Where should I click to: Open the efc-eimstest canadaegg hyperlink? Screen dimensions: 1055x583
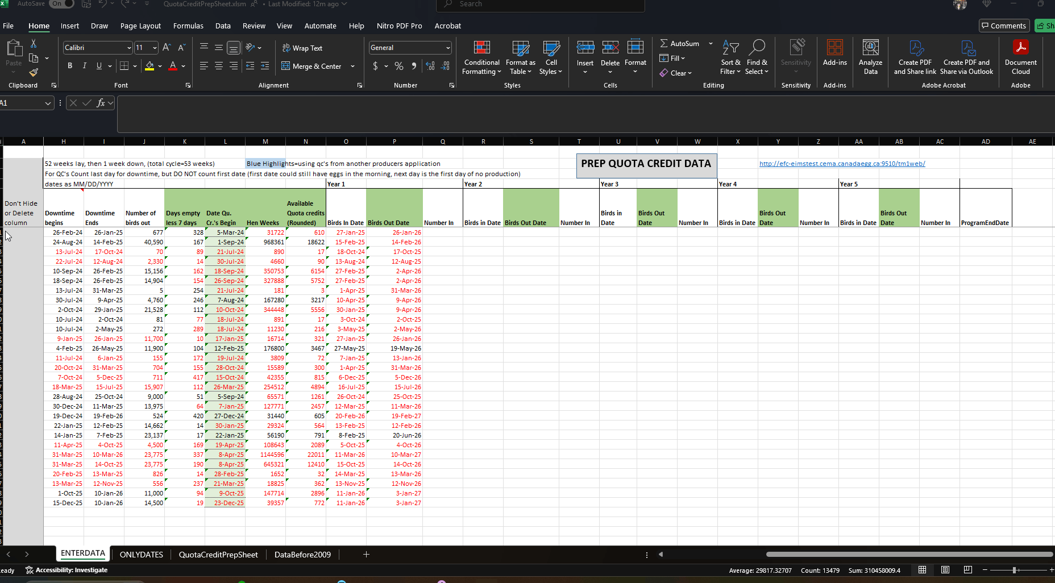[x=842, y=164]
